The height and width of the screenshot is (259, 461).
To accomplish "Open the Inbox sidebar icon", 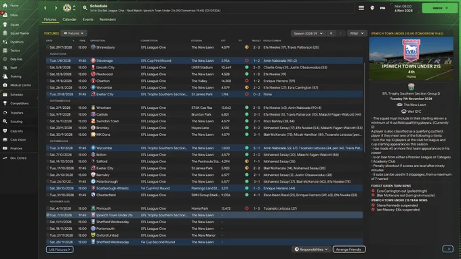I will tap(5, 15).
